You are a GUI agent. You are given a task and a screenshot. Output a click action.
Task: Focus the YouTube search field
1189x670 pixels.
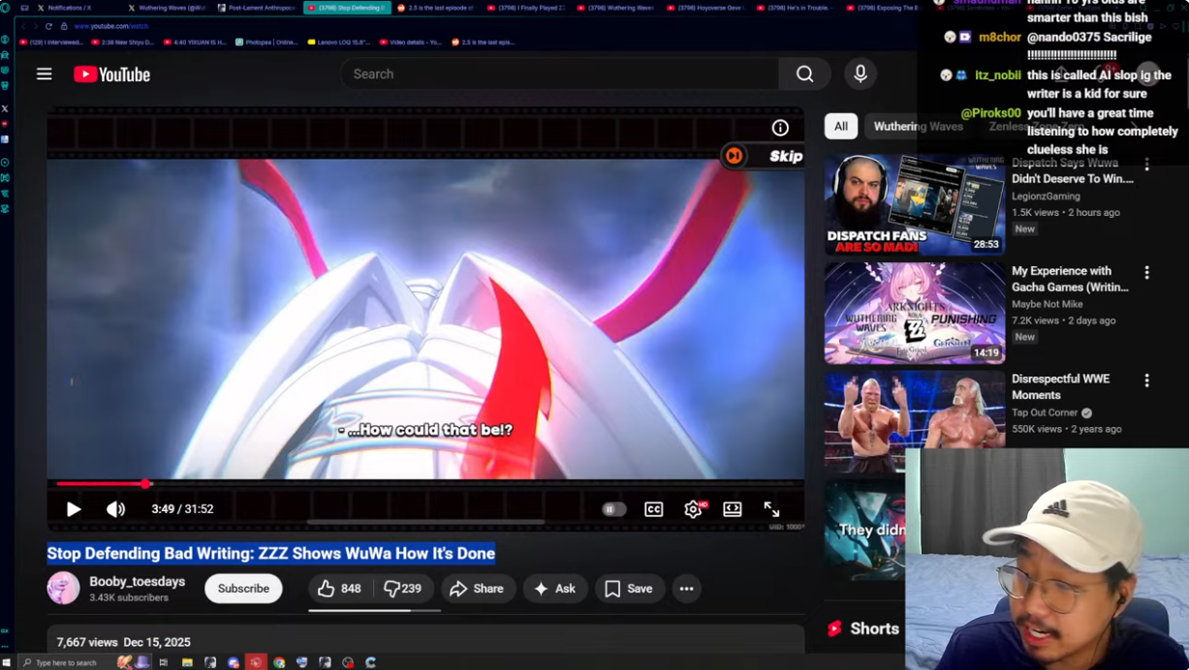tap(562, 74)
